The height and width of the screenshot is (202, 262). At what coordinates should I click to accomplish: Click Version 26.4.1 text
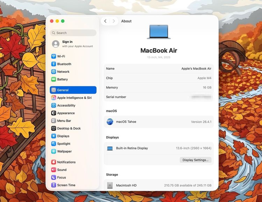(201, 122)
